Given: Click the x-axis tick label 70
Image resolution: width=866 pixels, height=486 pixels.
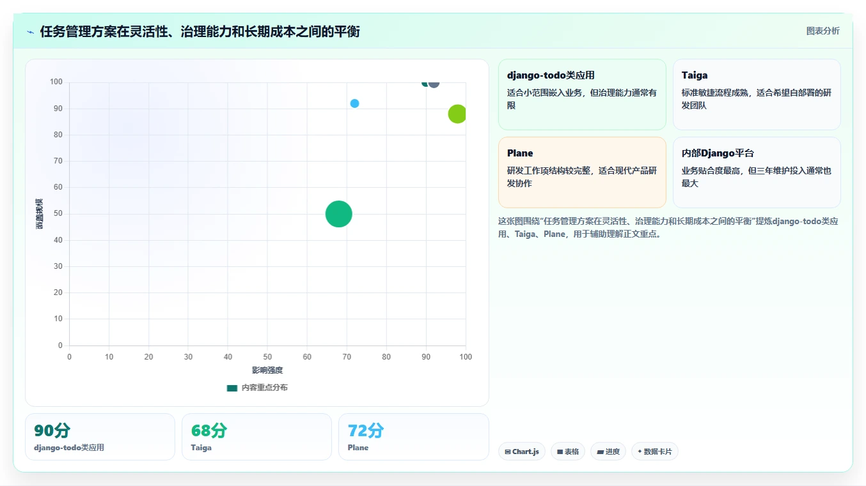Looking at the screenshot, I should 347,357.
